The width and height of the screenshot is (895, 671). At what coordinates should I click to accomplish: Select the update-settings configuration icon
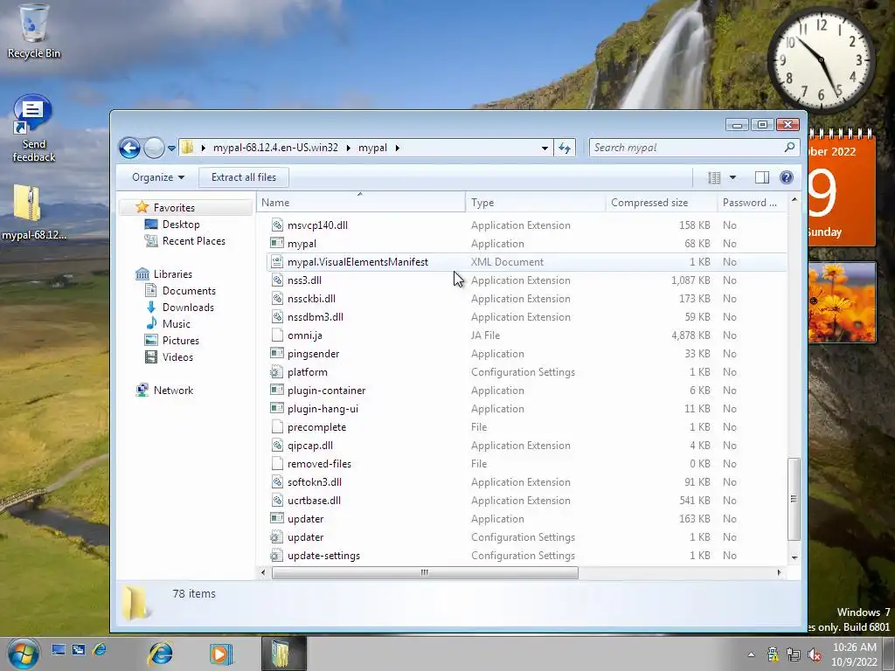pos(277,555)
